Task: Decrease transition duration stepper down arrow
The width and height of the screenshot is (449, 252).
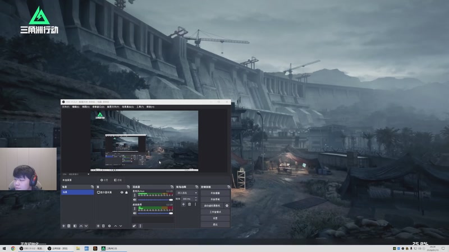Action: [196, 200]
